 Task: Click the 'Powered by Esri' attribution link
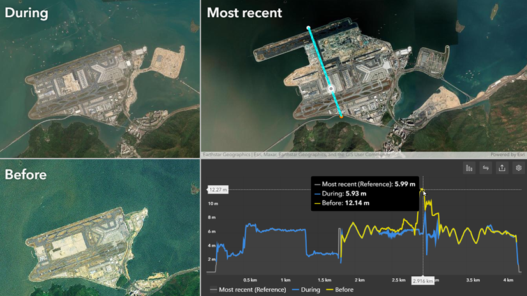(x=507, y=155)
